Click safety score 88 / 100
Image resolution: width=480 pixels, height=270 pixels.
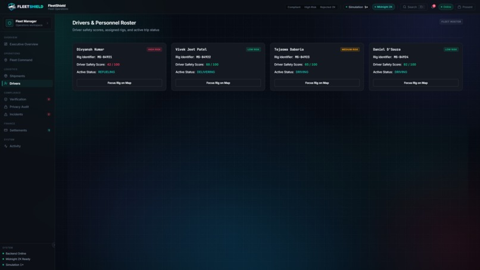[x=212, y=64]
